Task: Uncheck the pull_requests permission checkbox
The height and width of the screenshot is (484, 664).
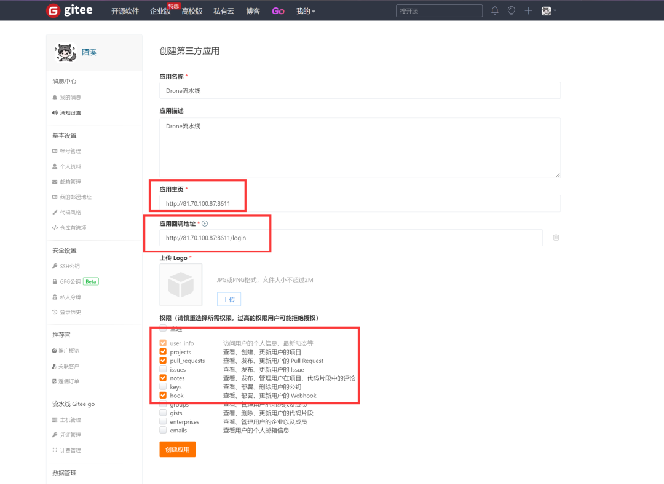Action: click(163, 361)
